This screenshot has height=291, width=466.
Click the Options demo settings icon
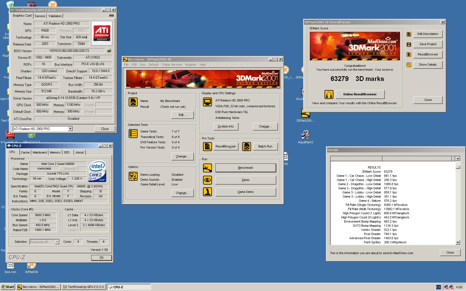[x=133, y=176]
